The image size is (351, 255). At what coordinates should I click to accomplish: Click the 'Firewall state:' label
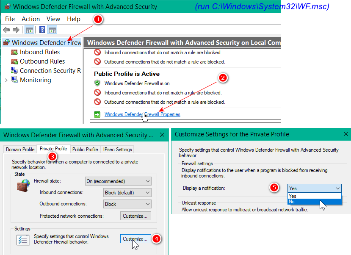pos(47,181)
